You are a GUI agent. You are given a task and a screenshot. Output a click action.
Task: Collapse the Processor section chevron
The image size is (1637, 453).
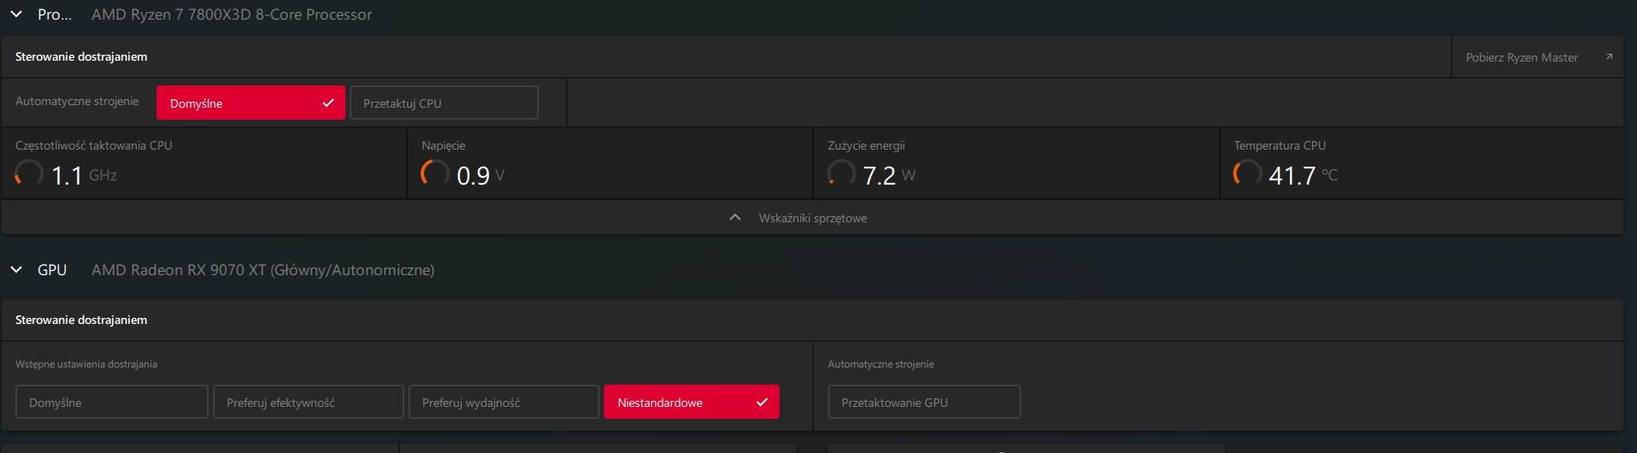coord(16,15)
